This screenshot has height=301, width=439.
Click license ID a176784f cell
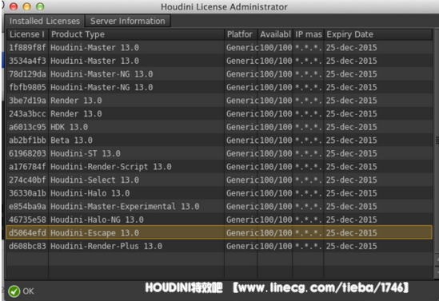pos(27,167)
